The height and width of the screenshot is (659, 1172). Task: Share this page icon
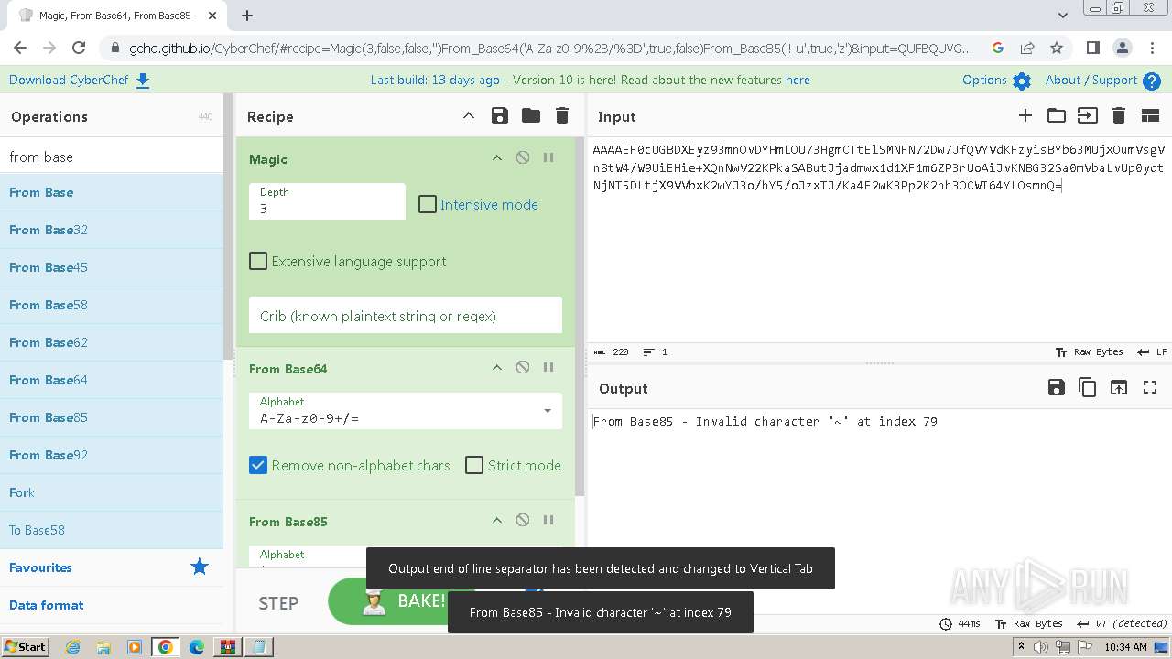click(x=1027, y=48)
